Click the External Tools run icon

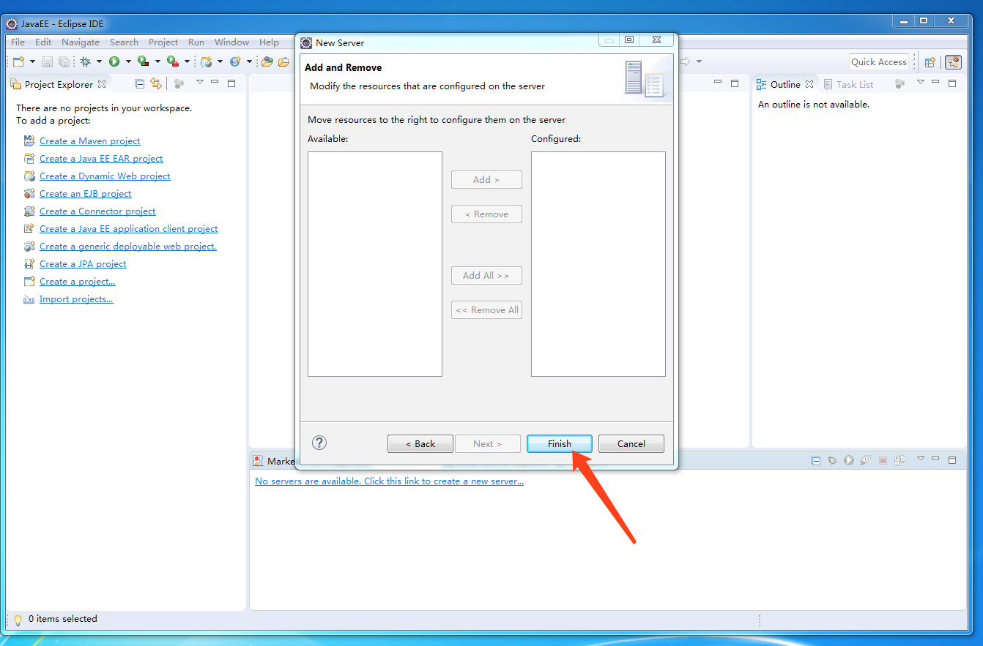click(172, 61)
